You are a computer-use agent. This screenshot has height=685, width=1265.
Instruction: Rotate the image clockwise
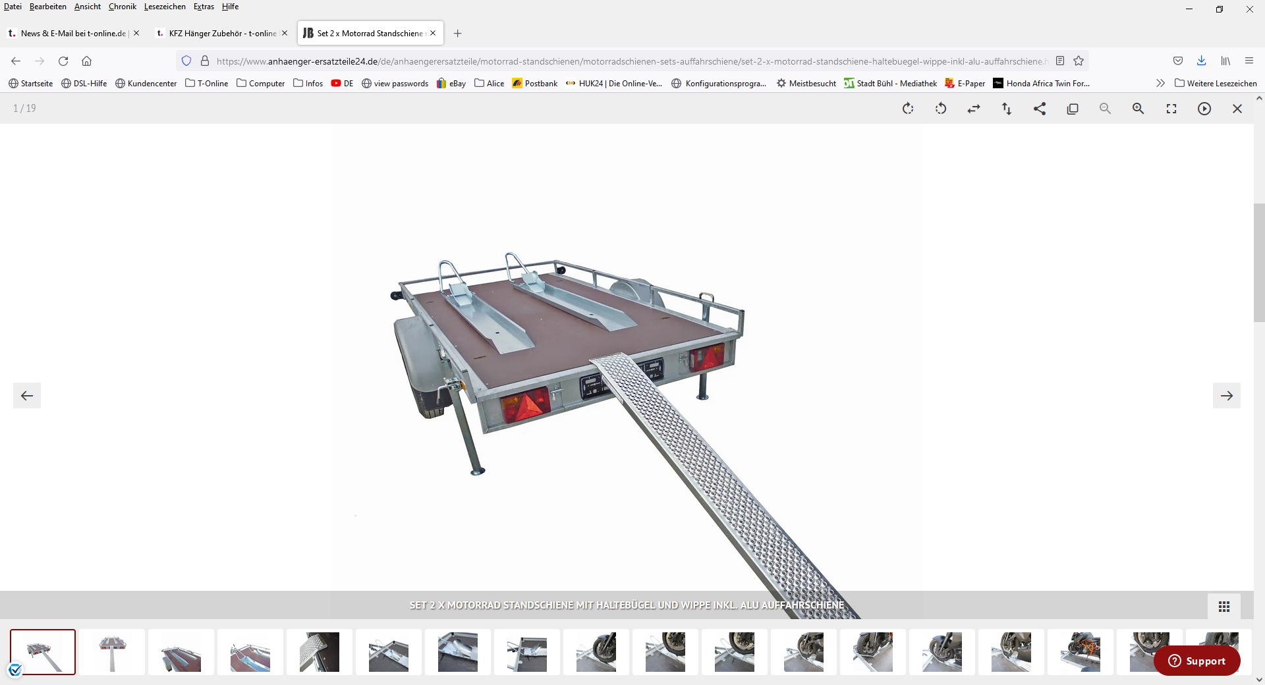point(908,109)
